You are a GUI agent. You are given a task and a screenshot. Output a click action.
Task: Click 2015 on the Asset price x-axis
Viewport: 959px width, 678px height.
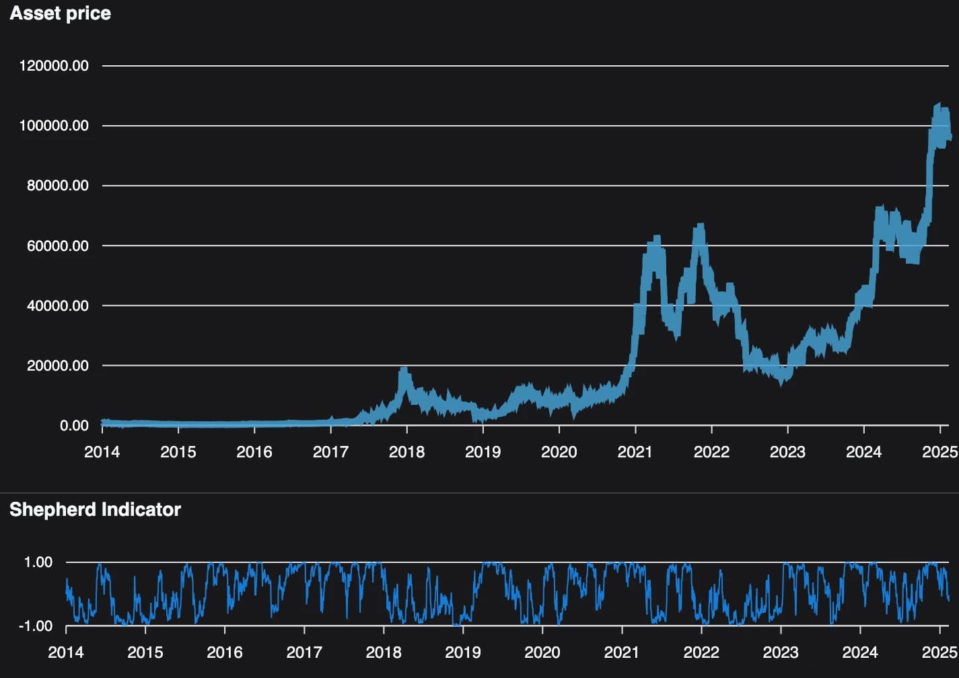pyautogui.click(x=178, y=452)
